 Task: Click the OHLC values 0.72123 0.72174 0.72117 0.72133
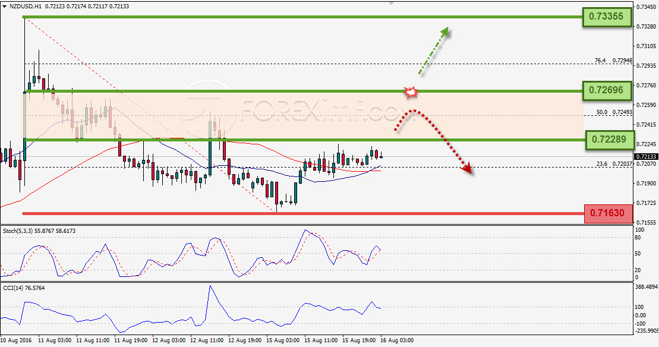pyautogui.click(x=87, y=7)
